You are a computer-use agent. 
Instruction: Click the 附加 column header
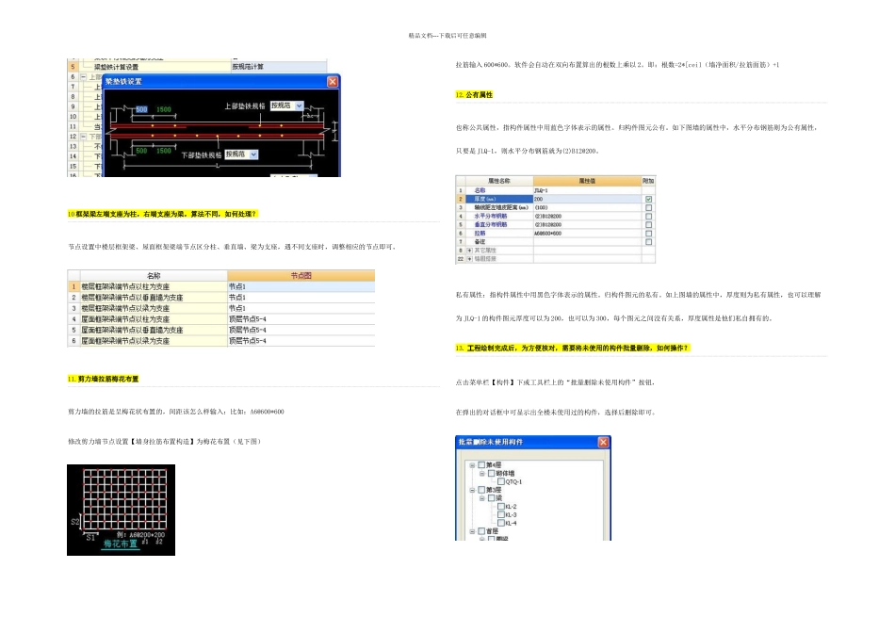pyautogui.click(x=648, y=181)
